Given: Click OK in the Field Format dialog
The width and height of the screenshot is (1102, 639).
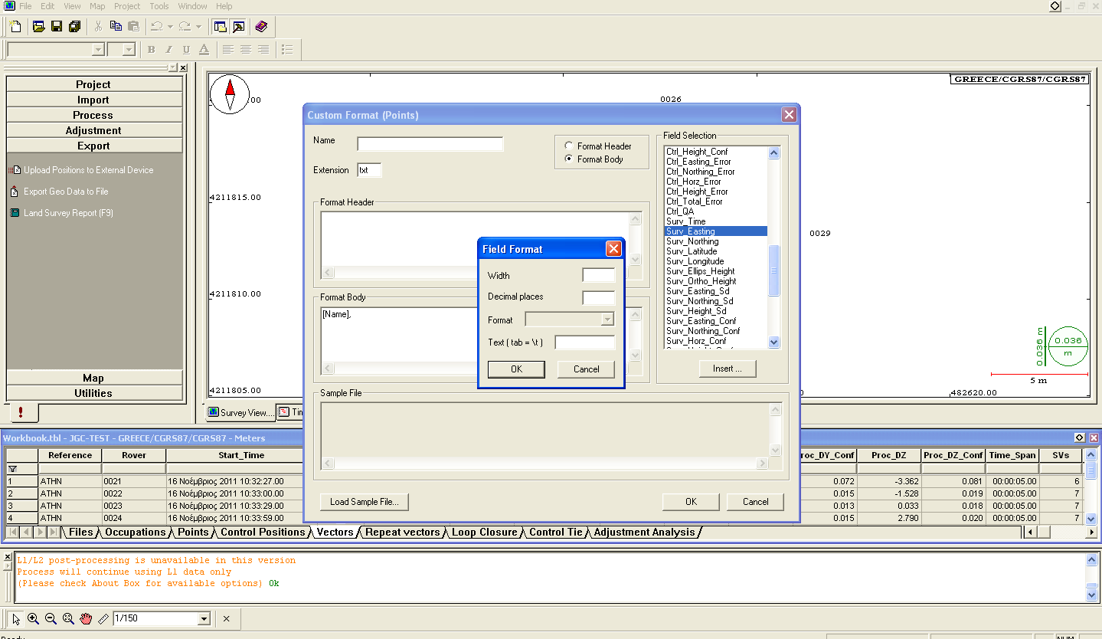Looking at the screenshot, I should (516, 369).
